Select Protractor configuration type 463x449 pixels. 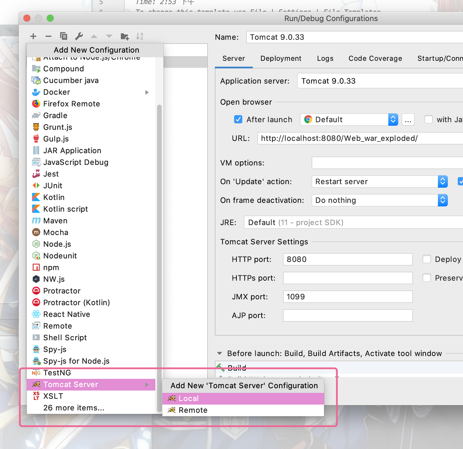pyautogui.click(x=91, y=291)
